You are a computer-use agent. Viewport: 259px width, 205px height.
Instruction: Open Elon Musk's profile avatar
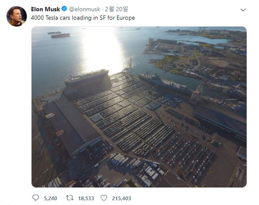click(x=16, y=16)
